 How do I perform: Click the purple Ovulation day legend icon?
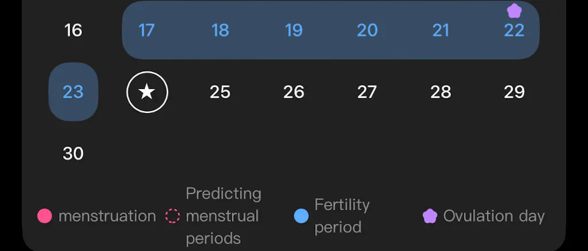pyautogui.click(x=430, y=216)
